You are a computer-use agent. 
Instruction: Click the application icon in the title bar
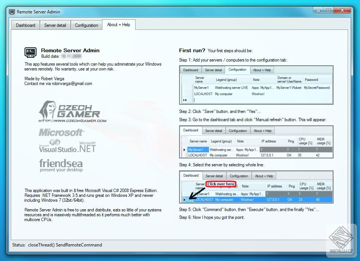[11, 12]
